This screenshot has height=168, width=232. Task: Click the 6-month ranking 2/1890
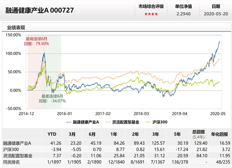coord(94,162)
